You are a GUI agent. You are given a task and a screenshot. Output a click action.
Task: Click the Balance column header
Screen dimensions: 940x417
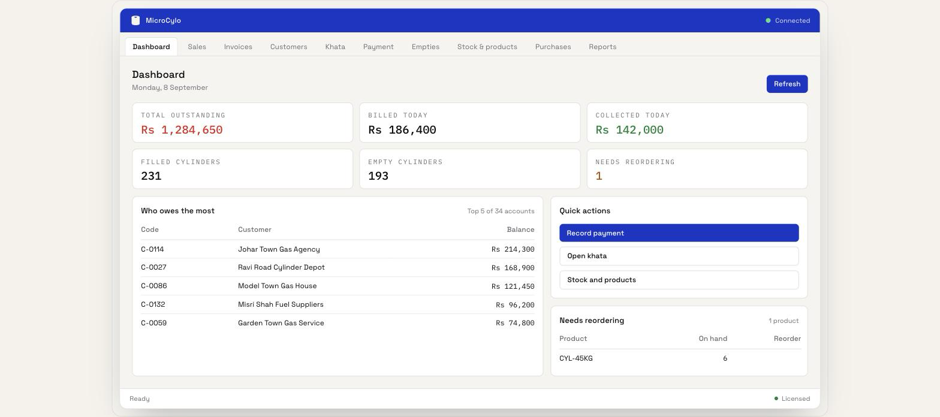520,229
